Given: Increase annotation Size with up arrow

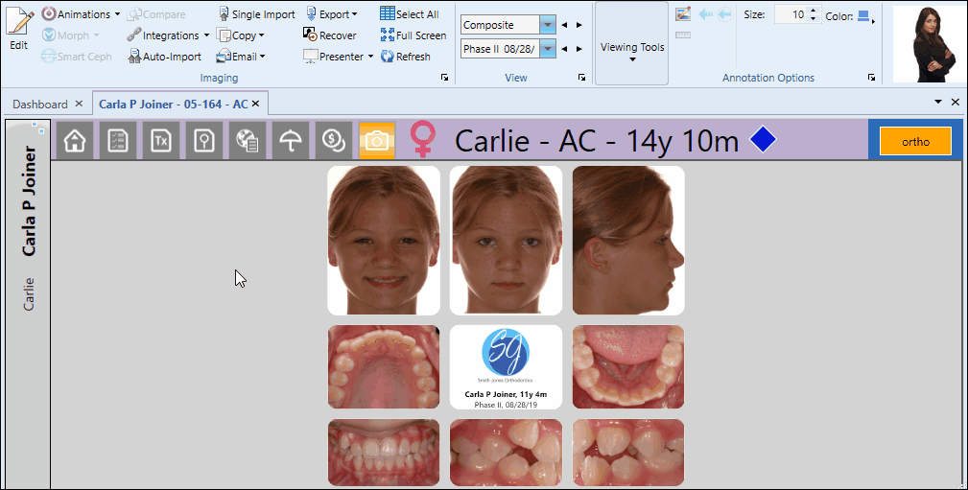Looking at the screenshot, I should coord(814,11).
